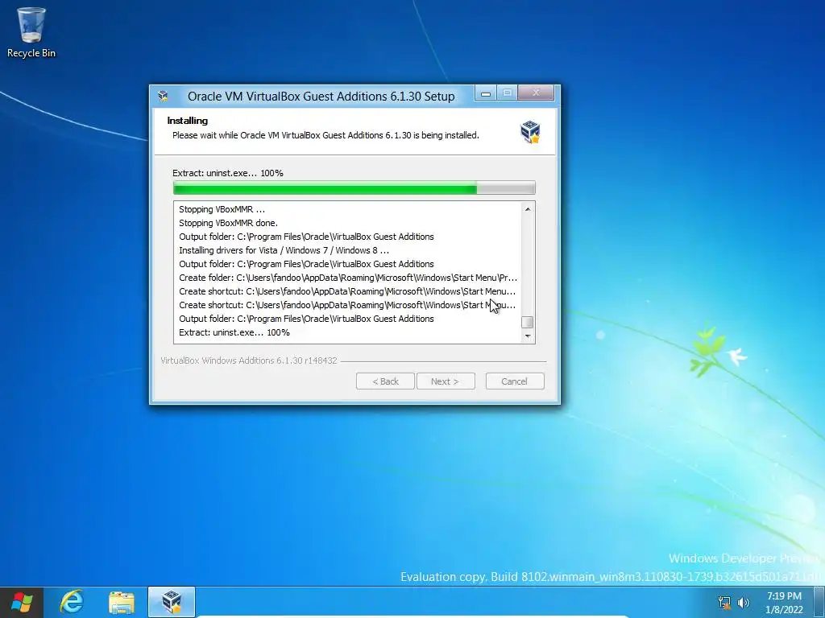The height and width of the screenshot is (618, 825).
Task: Select the 'Stopping VBoxMMR ...' log line
Action: point(222,209)
